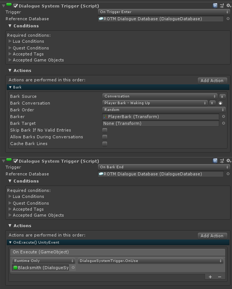
Task: Collapse Conditions foldout in first trigger
Action: click(10, 26)
